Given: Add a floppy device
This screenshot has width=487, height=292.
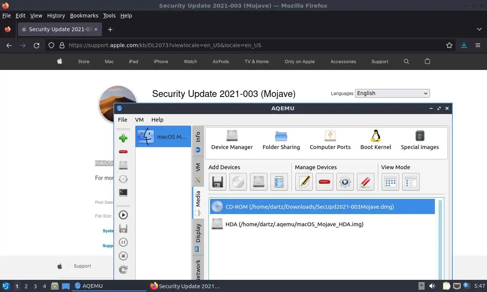Looking at the screenshot, I should 218,182.
